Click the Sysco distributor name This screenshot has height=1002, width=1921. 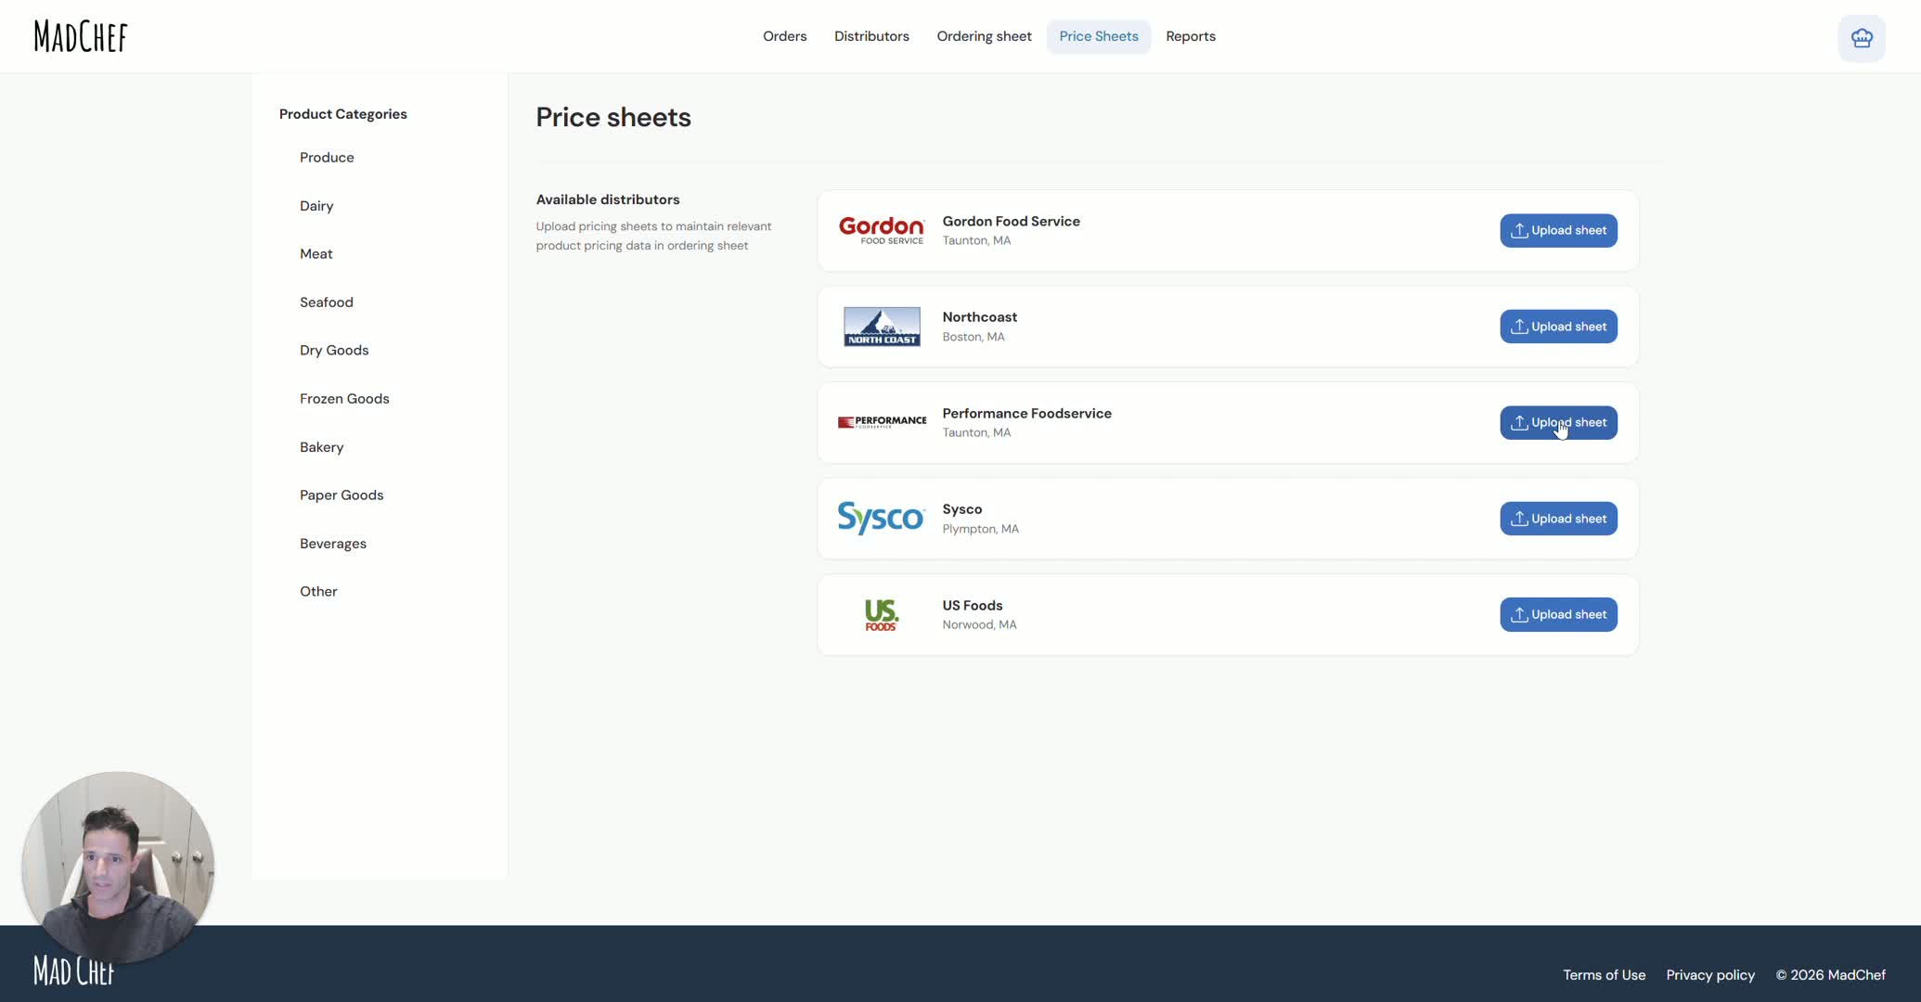click(961, 509)
